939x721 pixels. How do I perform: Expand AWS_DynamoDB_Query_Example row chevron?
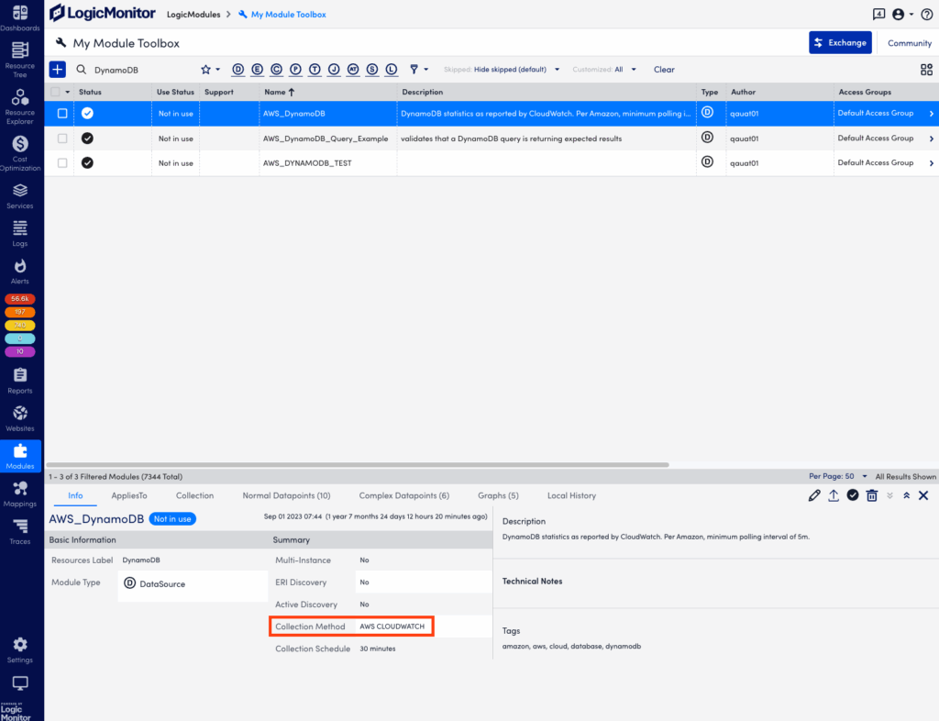click(x=932, y=139)
